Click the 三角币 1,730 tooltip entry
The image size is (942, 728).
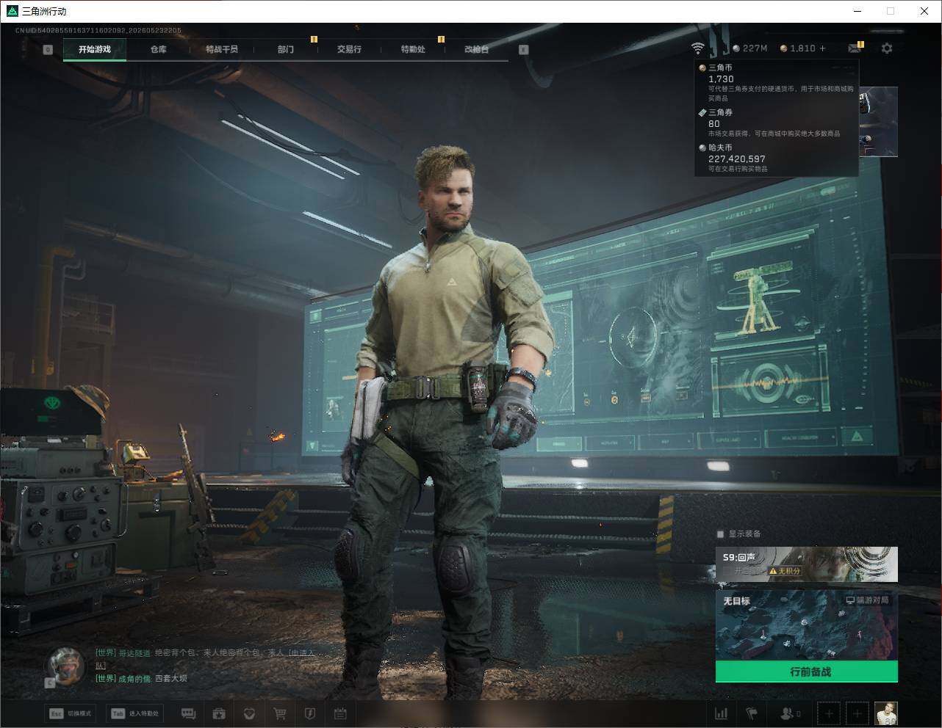[x=777, y=83]
